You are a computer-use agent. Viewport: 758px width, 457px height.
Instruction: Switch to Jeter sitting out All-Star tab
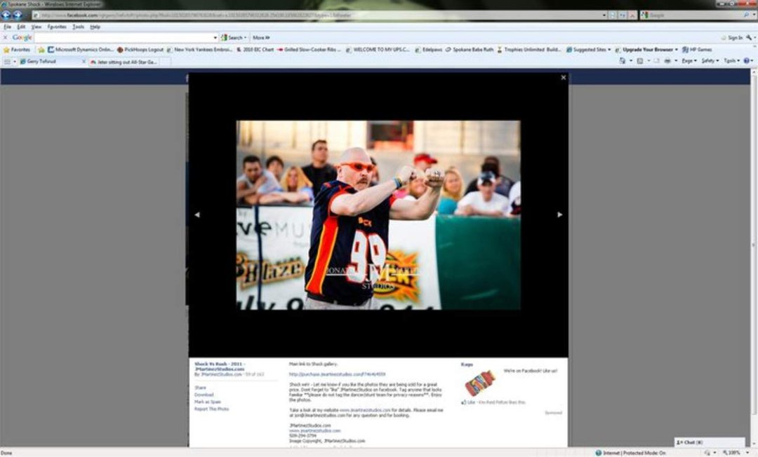coord(125,62)
